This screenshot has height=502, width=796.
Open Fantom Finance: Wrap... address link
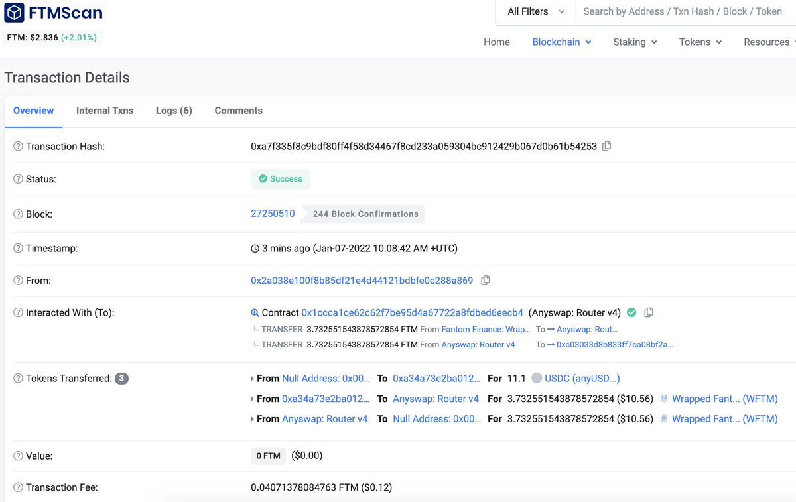[x=486, y=329]
